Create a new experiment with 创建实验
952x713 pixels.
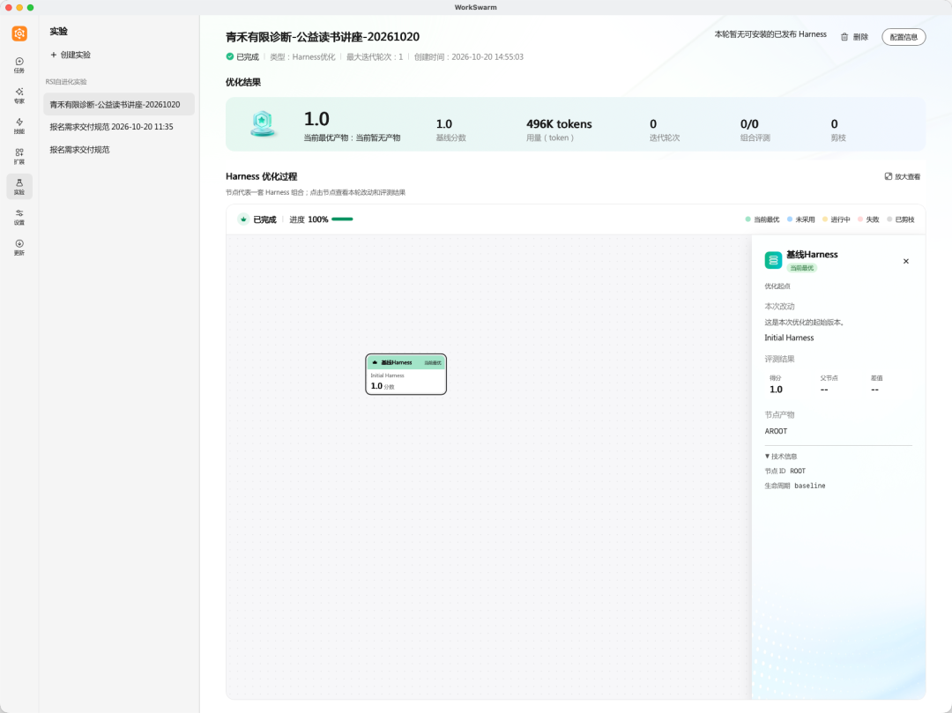point(71,55)
